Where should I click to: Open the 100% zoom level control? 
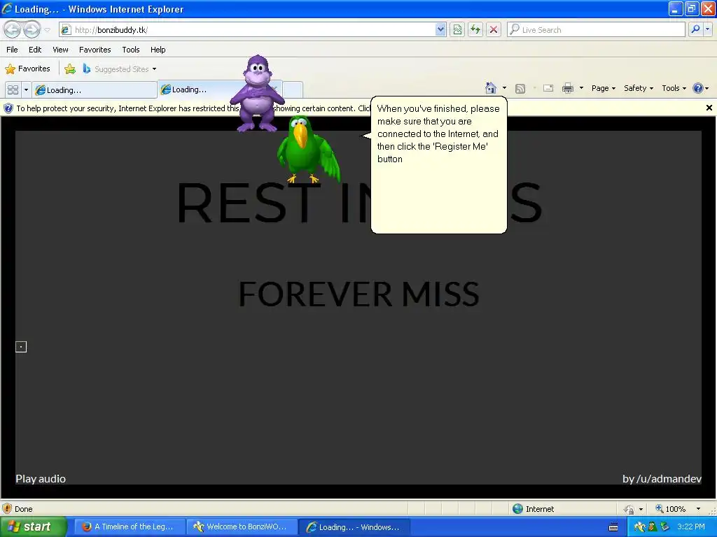670,509
